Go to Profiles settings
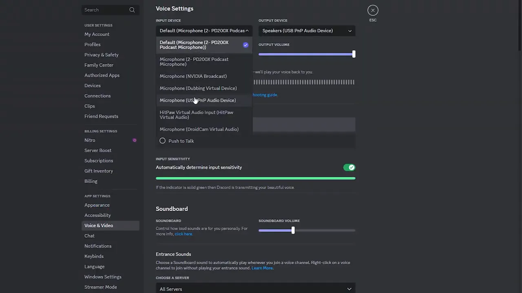522x293 pixels. pyautogui.click(x=110, y=44)
